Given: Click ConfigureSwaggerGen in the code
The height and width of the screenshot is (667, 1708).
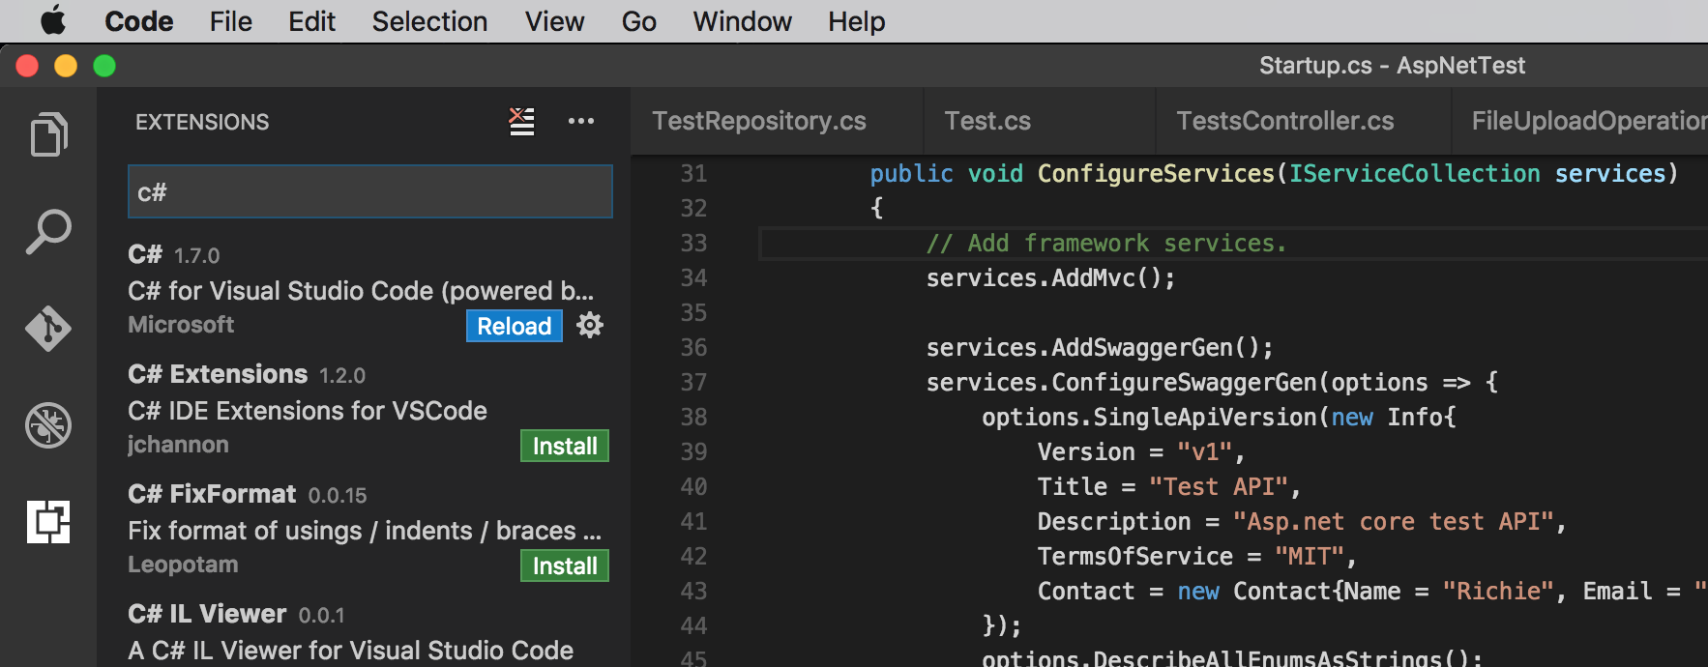Looking at the screenshot, I should tap(1184, 383).
